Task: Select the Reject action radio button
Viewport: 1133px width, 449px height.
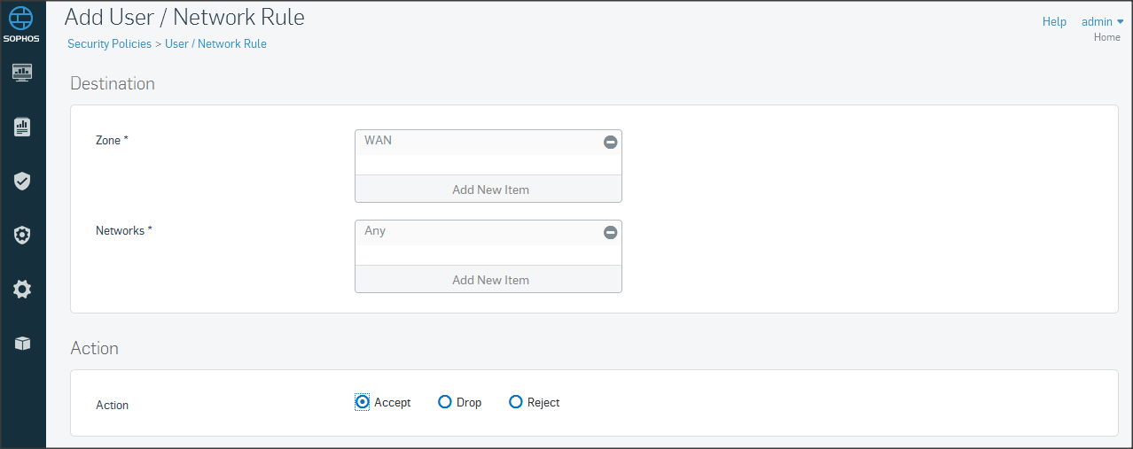Action: [x=516, y=402]
